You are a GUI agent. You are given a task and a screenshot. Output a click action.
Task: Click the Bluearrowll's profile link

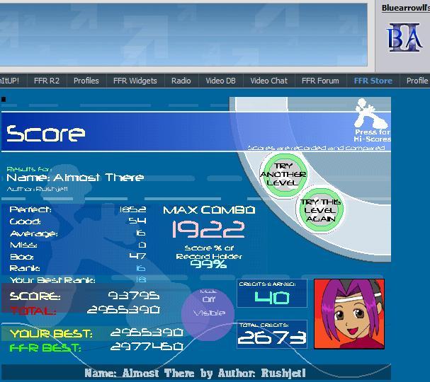point(405,8)
